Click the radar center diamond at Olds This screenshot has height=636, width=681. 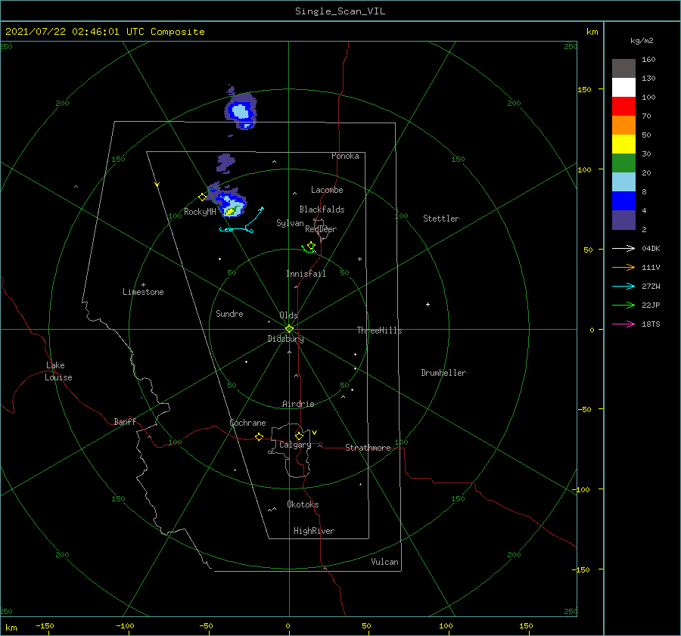[289, 329]
